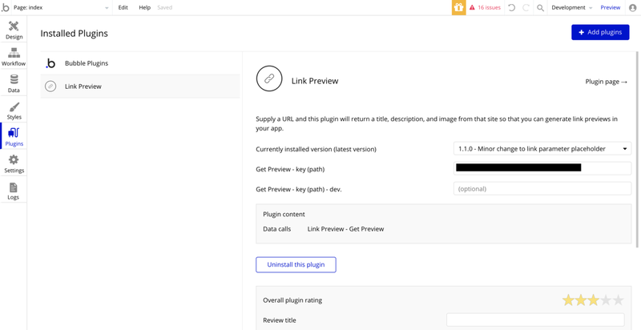Click the large Link Preview chain icon
The height and width of the screenshot is (330, 641).
click(x=269, y=78)
